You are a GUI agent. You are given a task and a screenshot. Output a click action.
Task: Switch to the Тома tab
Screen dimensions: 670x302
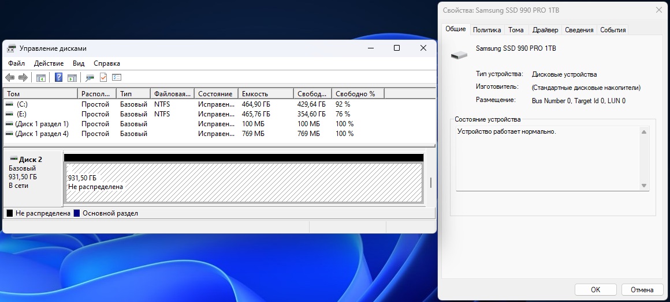pos(516,30)
